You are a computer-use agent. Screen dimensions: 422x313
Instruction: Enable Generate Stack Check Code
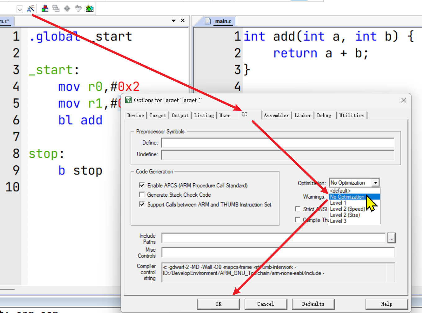142,195
